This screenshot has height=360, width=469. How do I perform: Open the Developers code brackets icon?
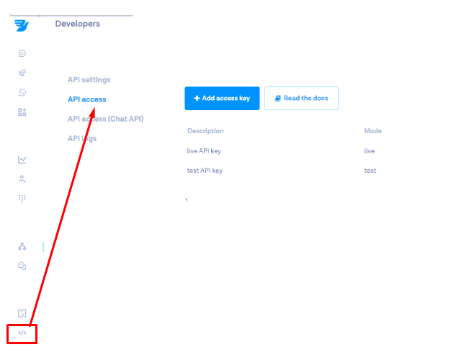[x=22, y=333]
